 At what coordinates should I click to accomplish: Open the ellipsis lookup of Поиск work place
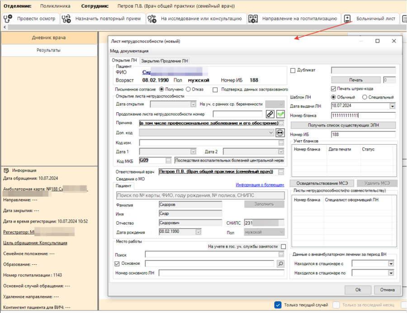click(x=281, y=254)
